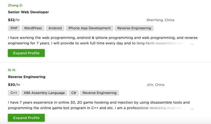Expand Zhang D.'s profile with the green button
Viewport: 211px width, 124px height.
point(26,53)
